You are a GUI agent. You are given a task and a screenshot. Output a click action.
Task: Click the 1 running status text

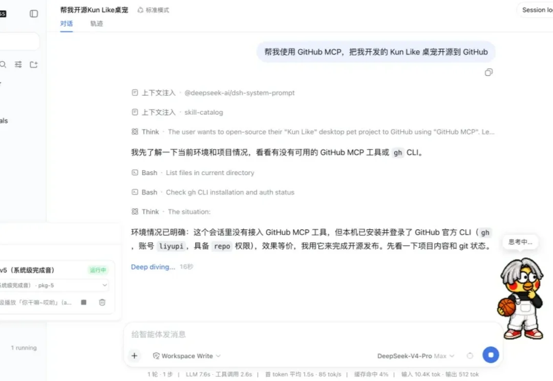24,348
